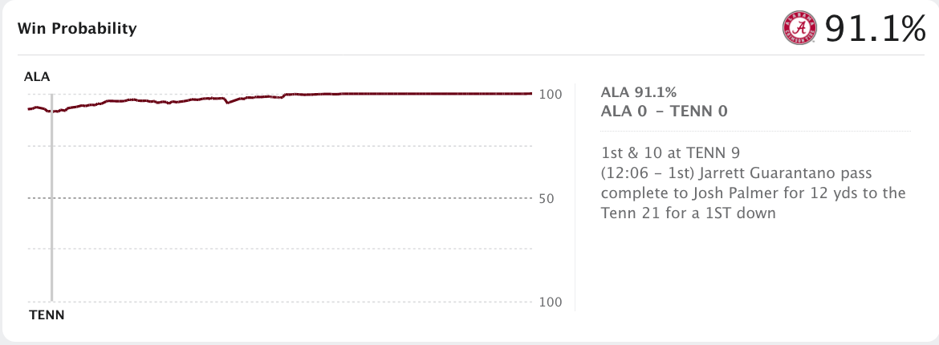Click the dotted gridline between 50 and bottom 100
Viewport: 939px width, 345px height.
(280, 250)
